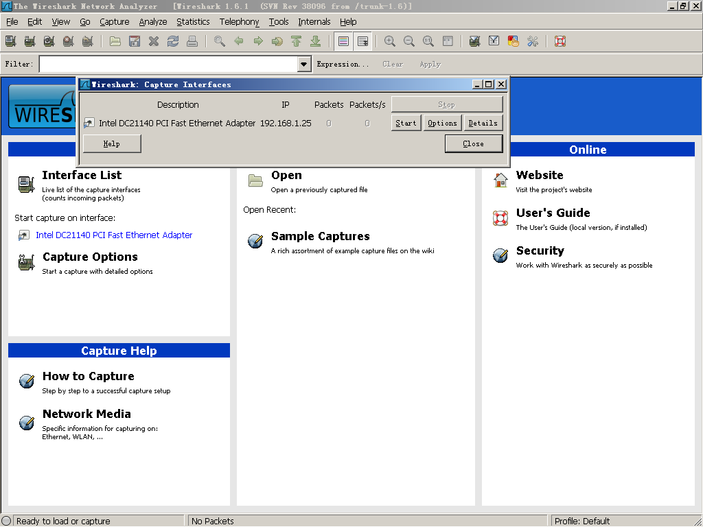Click the restart live capture toolbar icon
This screenshot has height=527, width=703.
(x=88, y=41)
